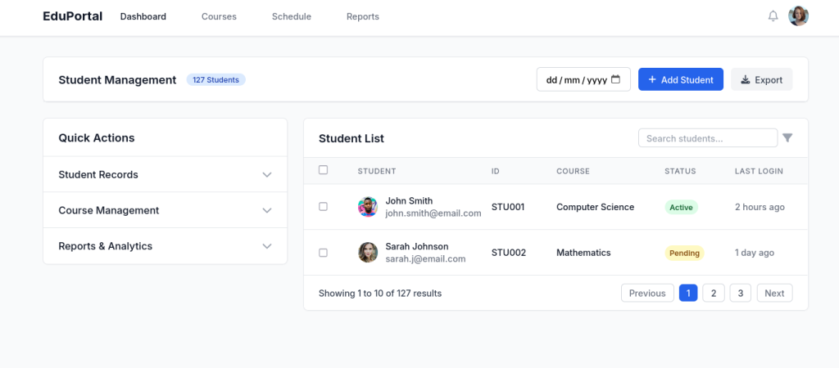Viewport: 839px width, 368px height.
Task: Expand the Reports & Analytics section
Action: point(165,246)
